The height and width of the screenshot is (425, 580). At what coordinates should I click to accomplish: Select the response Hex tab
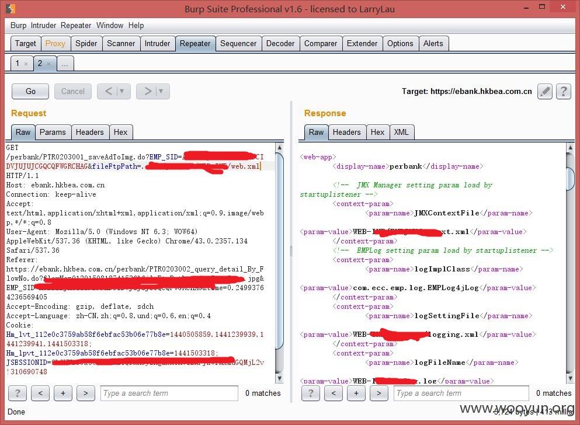[377, 133]
